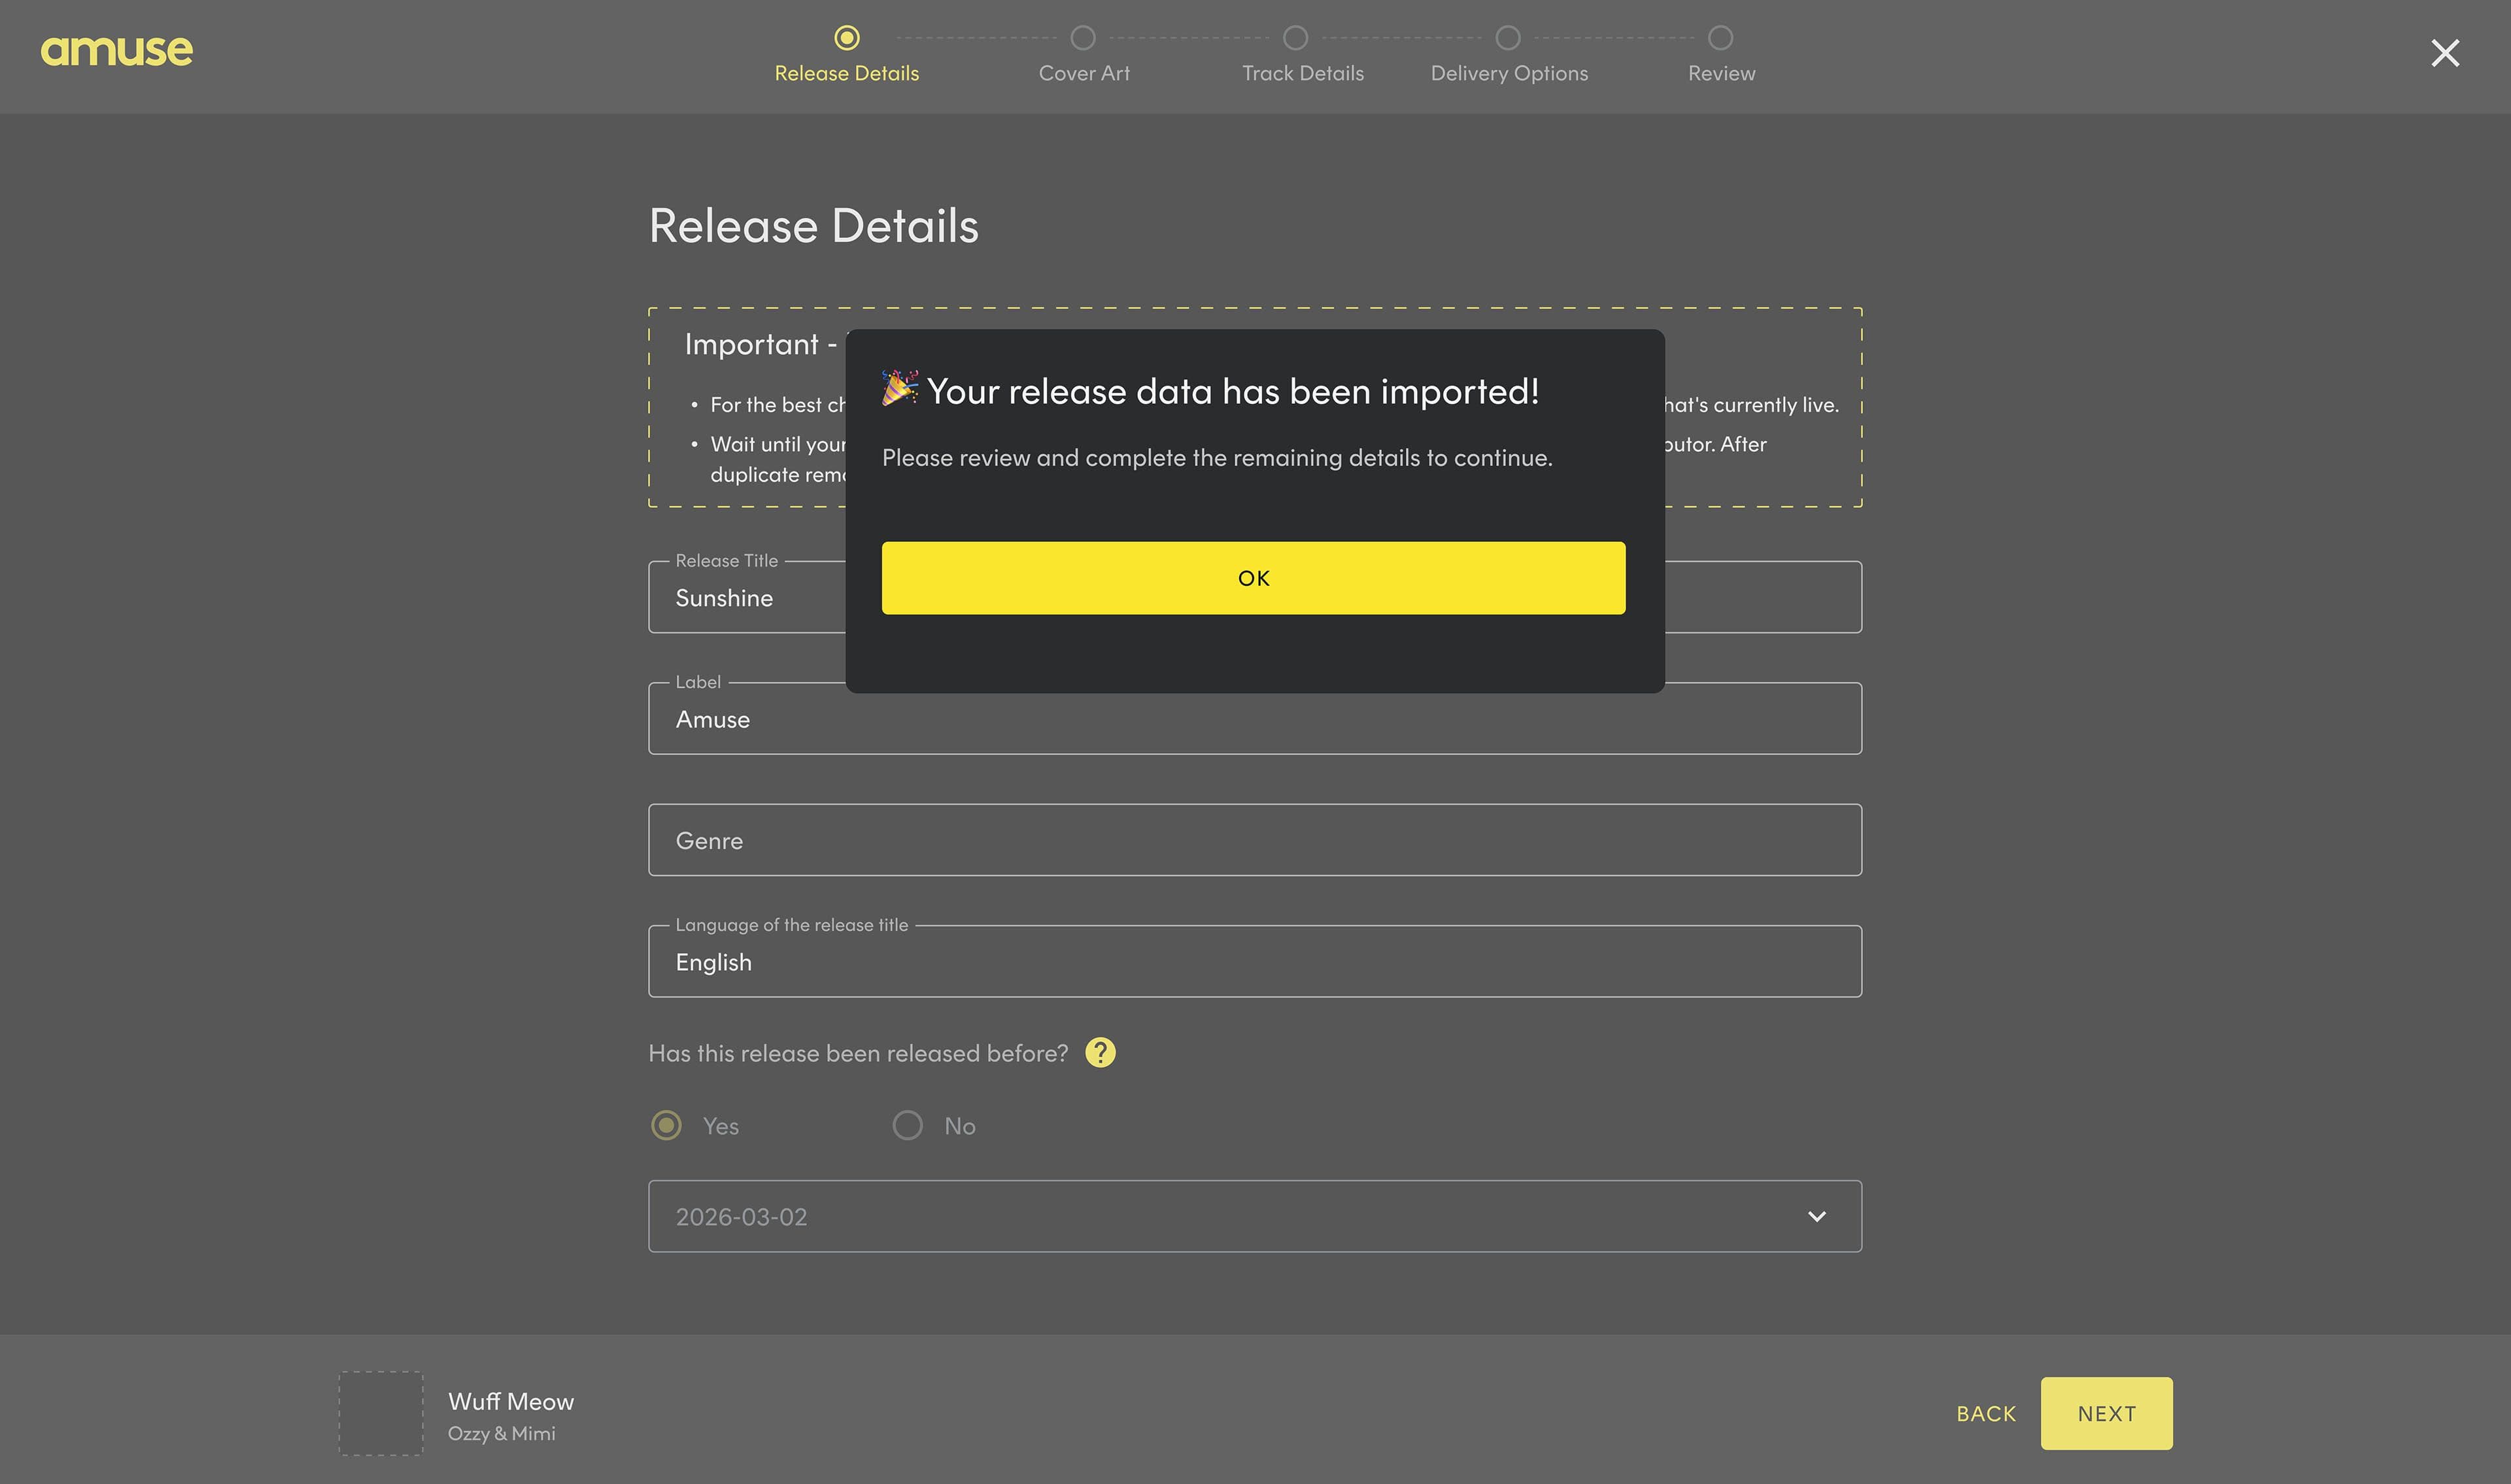This screenshot has height=1484, width=2511.
Task: Open the amuse logo home link
Action: tap(116, 51)
